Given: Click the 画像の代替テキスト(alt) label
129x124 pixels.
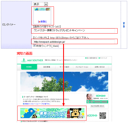Looking at the screenshot, I should pos(47,27).
